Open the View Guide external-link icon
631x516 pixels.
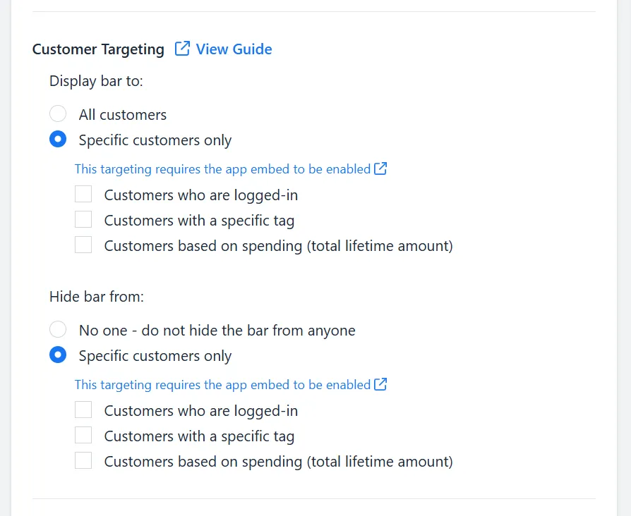click(x=182, y=49)
